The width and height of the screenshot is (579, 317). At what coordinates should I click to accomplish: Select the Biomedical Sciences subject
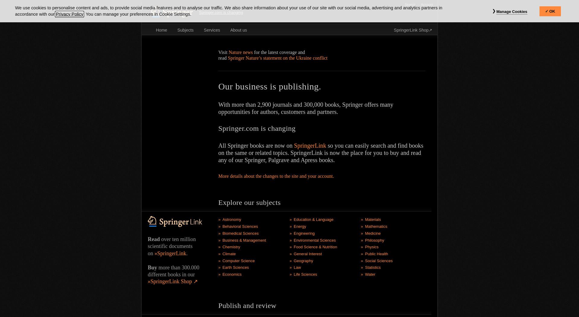[240, 234]
